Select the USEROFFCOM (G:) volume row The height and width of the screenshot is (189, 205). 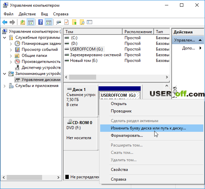click(87, 49)
